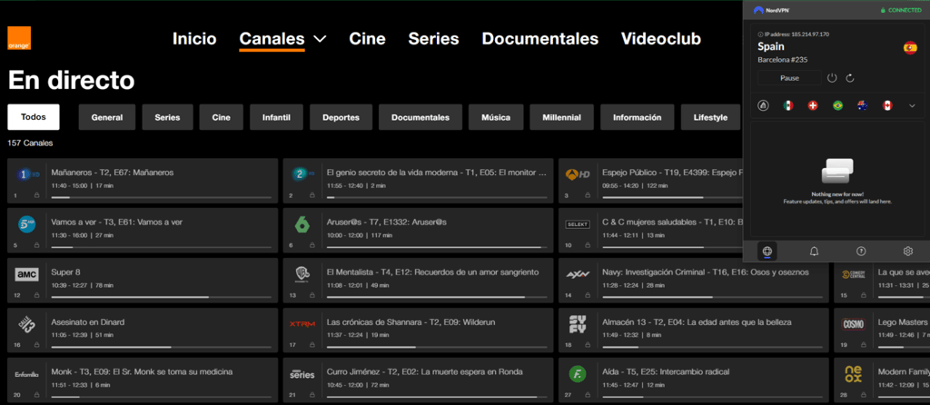Open Asesinato en Dinard programme title

coord(88,322)
